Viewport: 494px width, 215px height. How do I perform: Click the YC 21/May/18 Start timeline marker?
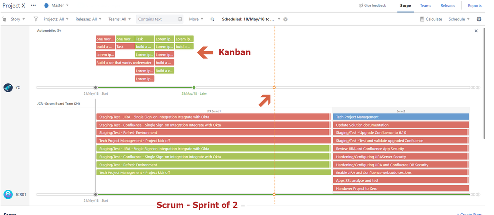point(96,87)
